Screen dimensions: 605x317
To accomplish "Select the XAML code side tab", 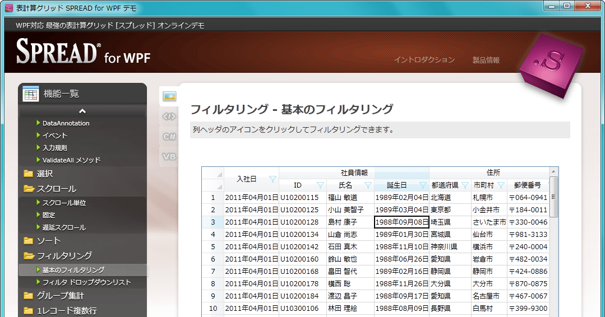I will (x=169, y=116).
